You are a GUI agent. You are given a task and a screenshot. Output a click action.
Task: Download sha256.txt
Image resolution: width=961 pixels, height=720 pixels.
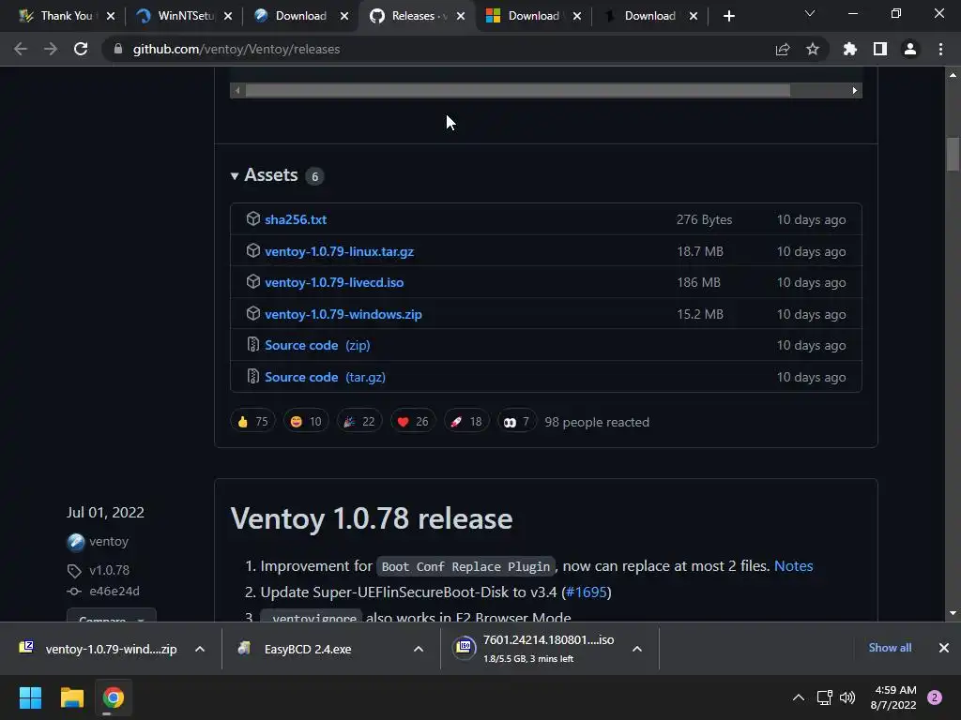pos(296,219)
